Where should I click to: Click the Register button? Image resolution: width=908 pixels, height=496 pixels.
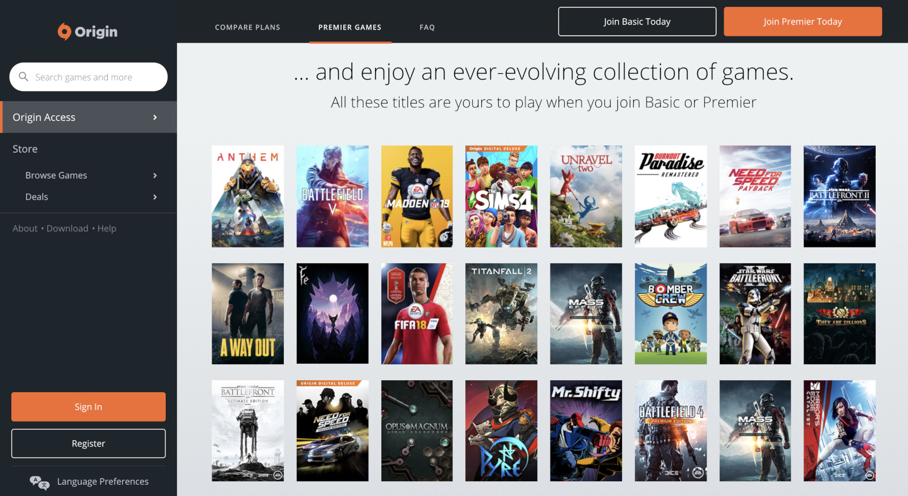pyautogui.click(x=89, y=443)
